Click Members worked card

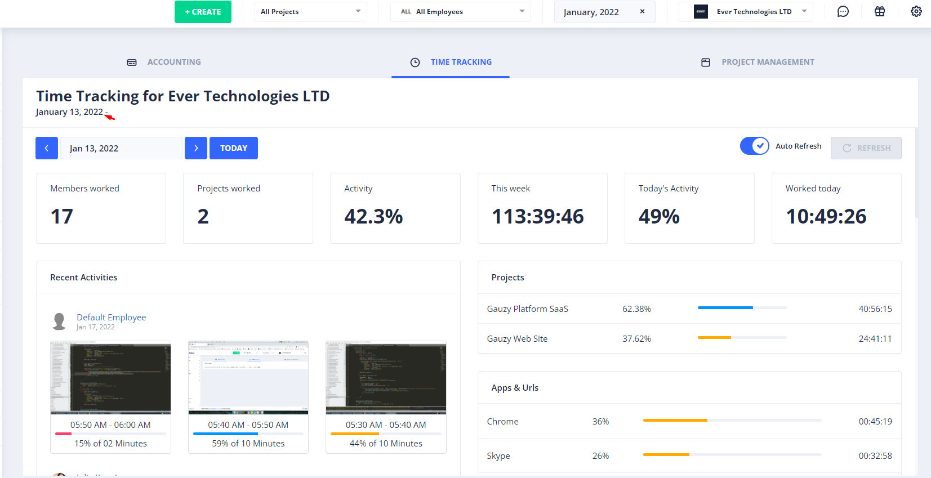pyautogui.click(x=101, y=208)
